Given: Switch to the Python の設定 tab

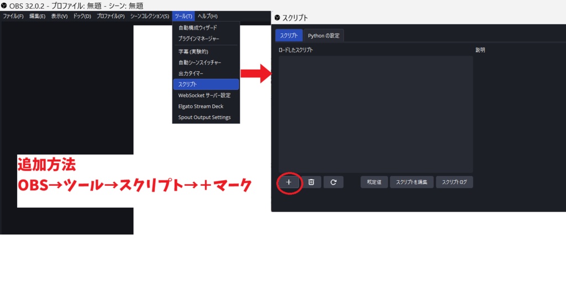Looking at the screenshot, I should [x=324, y=35].
